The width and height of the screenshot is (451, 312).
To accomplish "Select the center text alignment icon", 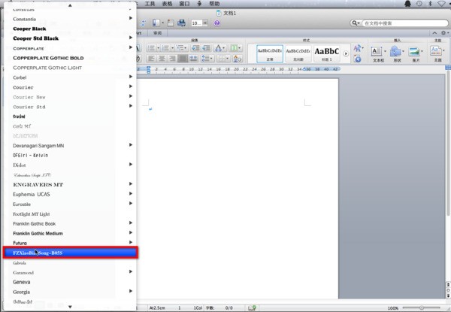I will pyautogui.click(x=162, y=59).
